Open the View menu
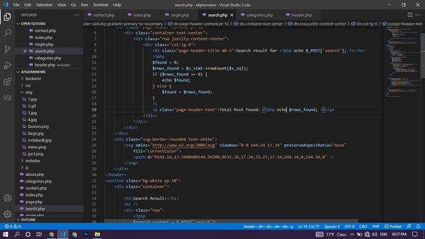This screenshot has width=425, height=239. pyautogui.click(x=62, y=5)
